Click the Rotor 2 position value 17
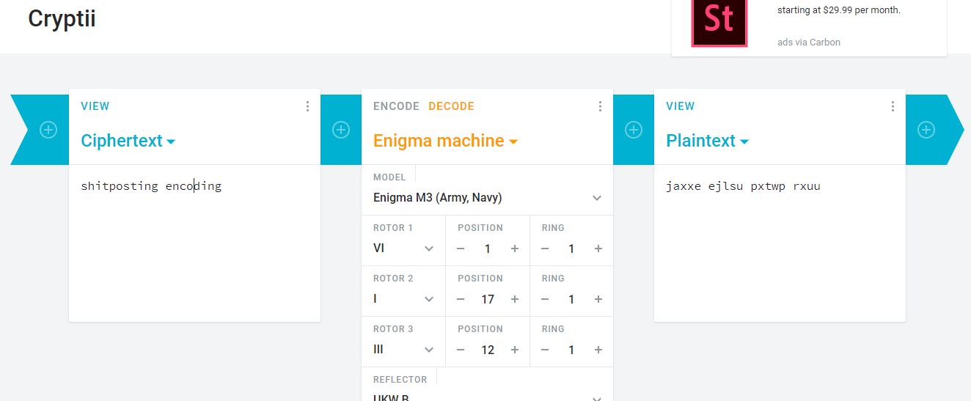This screenshot has height=401, width=971. click(488, 299)
